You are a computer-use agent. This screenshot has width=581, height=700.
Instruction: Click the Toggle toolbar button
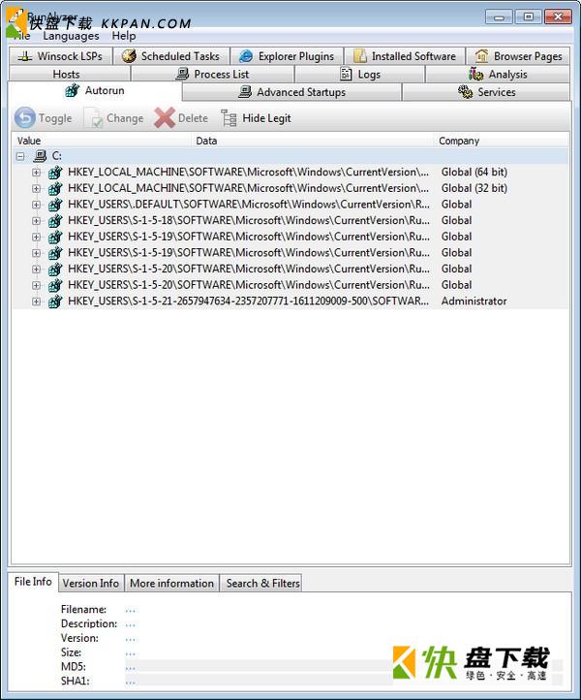click(x=44, y=118)
